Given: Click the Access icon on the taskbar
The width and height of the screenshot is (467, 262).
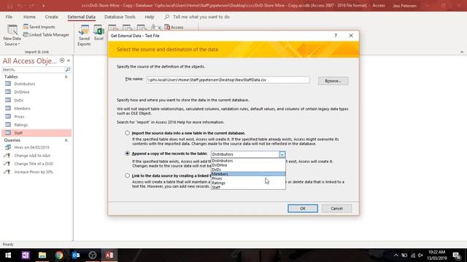Looking at the screenshot, I should 109,255.
